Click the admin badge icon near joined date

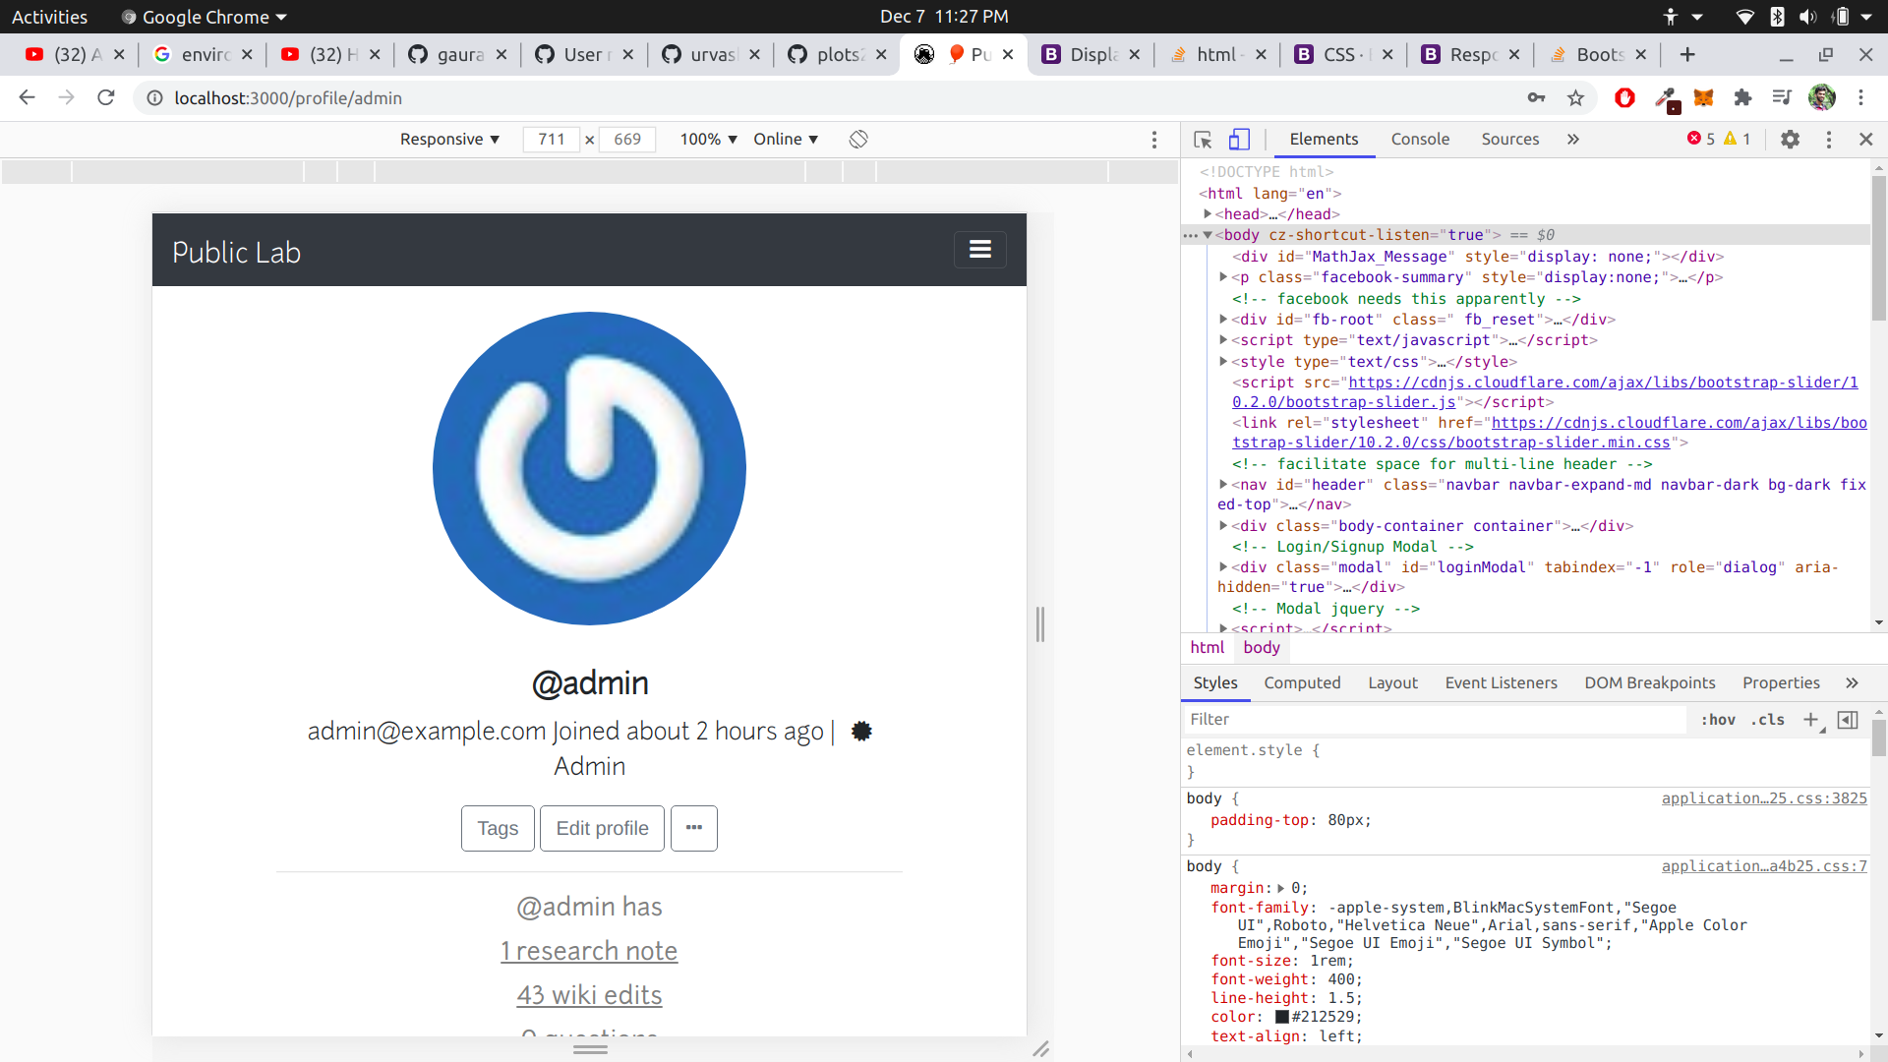[x=861, y=731]
